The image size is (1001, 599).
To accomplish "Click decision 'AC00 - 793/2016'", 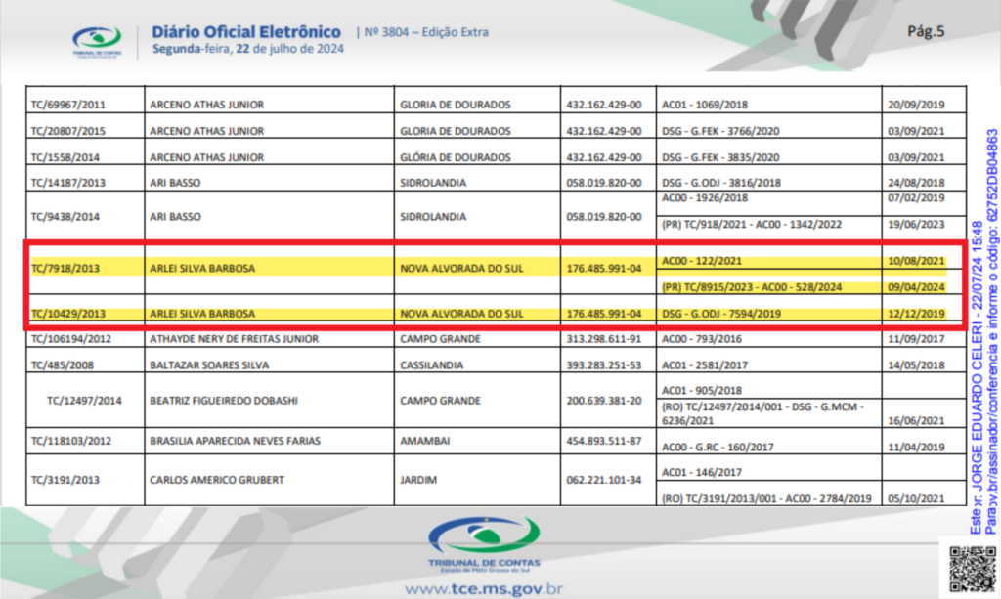I will click(702, 339).
